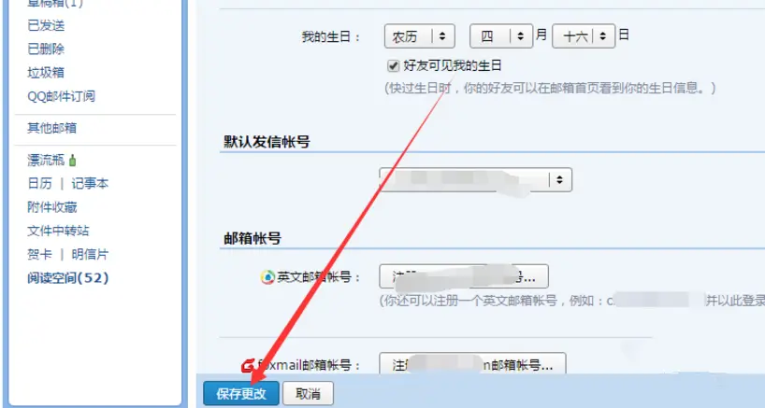
Task: Toggle 好友可见我的生日 checkbox
Action: click(393, 65)
